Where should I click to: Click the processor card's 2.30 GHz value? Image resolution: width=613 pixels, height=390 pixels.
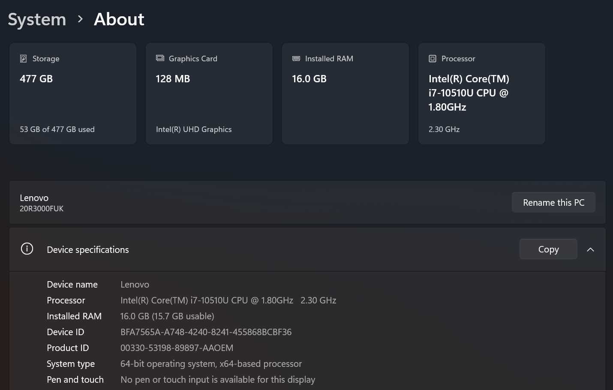pyautogui.click(x=444, y=129)
